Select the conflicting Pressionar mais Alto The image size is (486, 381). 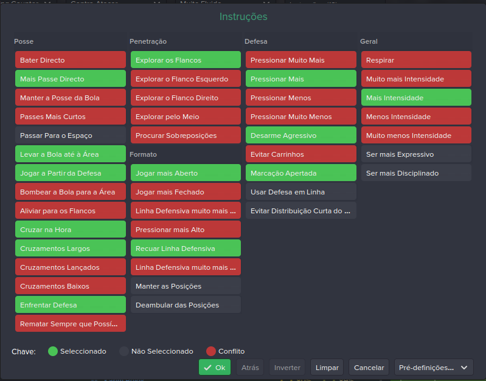point(186,230)
